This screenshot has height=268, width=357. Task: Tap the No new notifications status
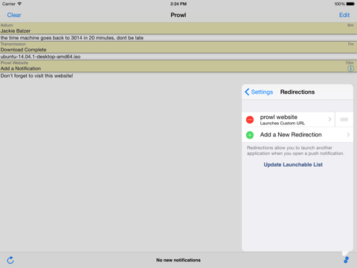[178, 260]
